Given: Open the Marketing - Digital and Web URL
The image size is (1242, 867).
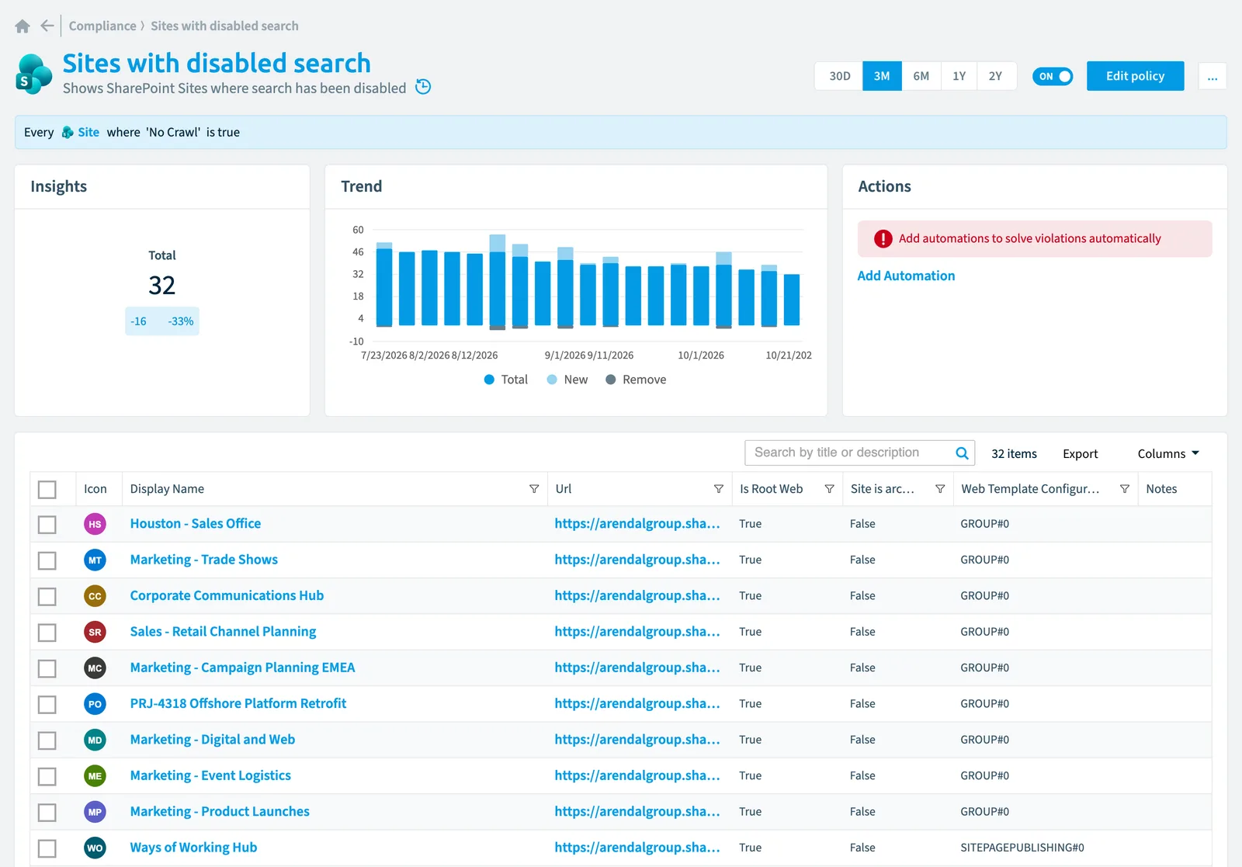Looking at the screenshot, I should [637, 740].
